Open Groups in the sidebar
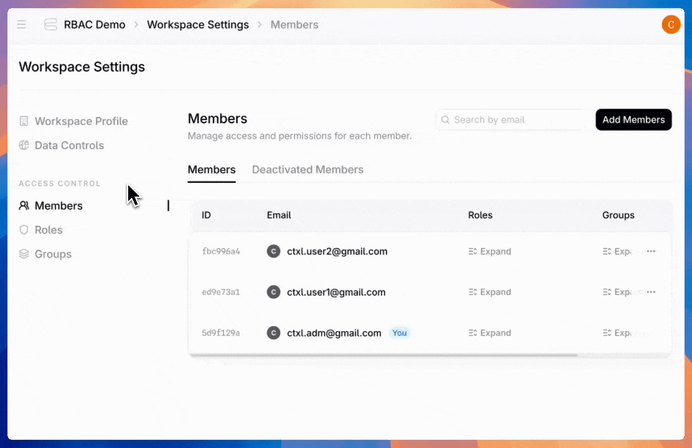Image resolution: width=692 pixels, height=448 pixels. (52, 254)
